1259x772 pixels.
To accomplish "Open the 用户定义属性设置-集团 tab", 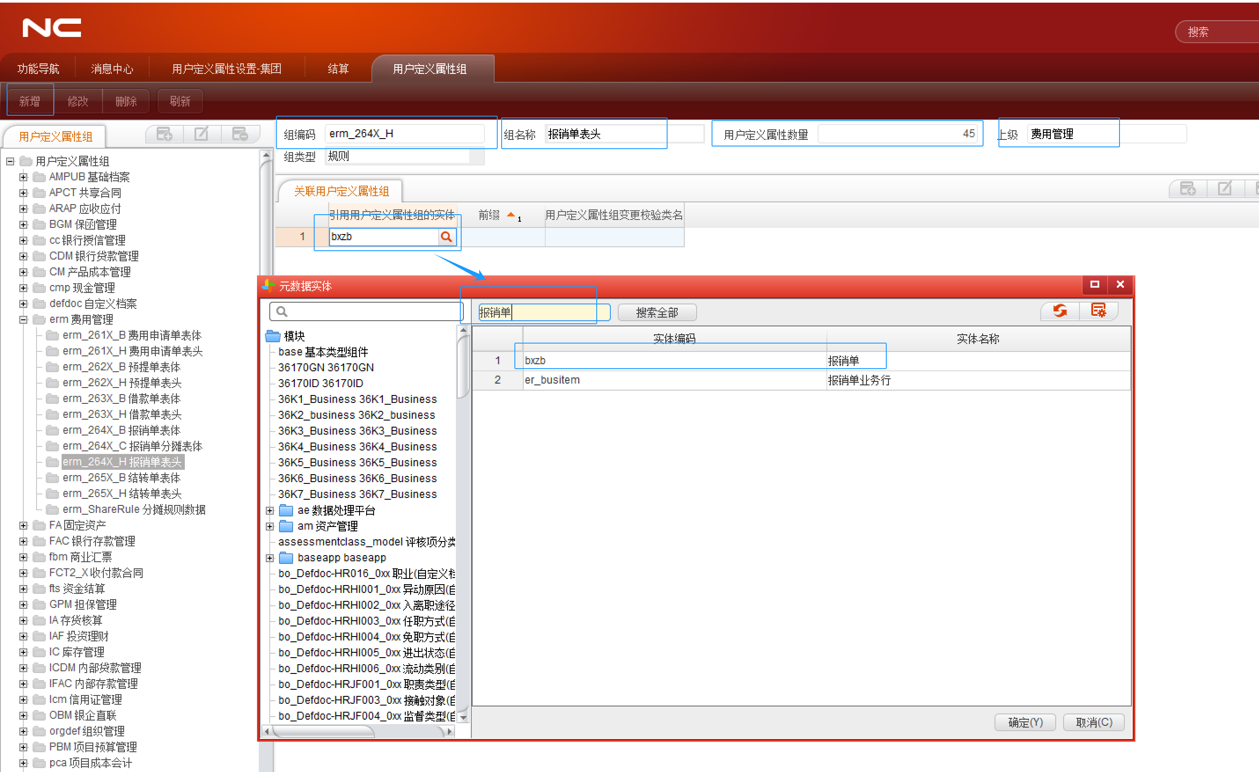I will point(226,69).
